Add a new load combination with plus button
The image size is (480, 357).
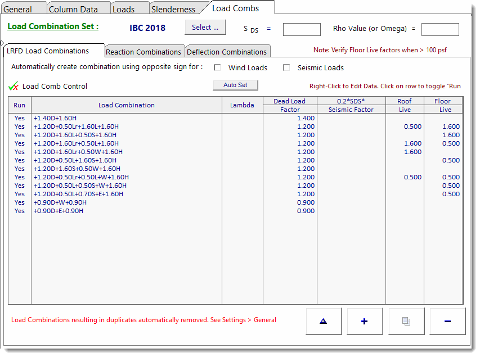click(x=365, y=321)
